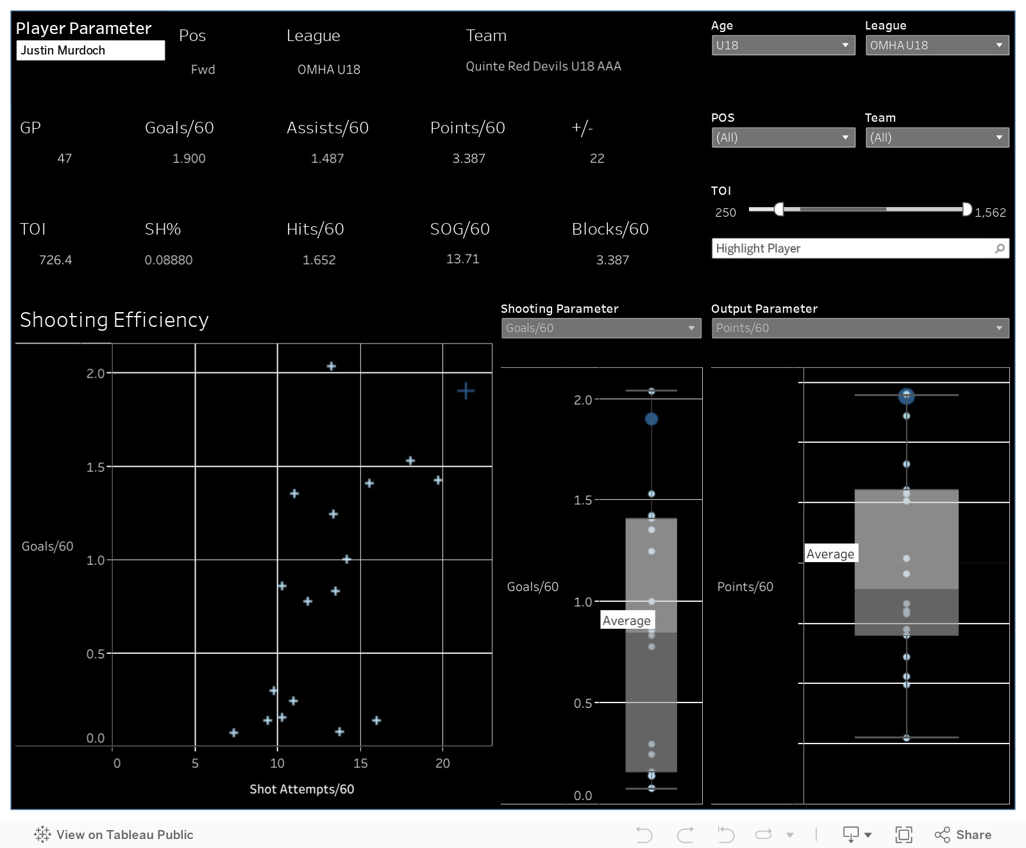Select highlighted dot in Goals/60 box plot
The image size is (1026, 848).
coord(652,419)
